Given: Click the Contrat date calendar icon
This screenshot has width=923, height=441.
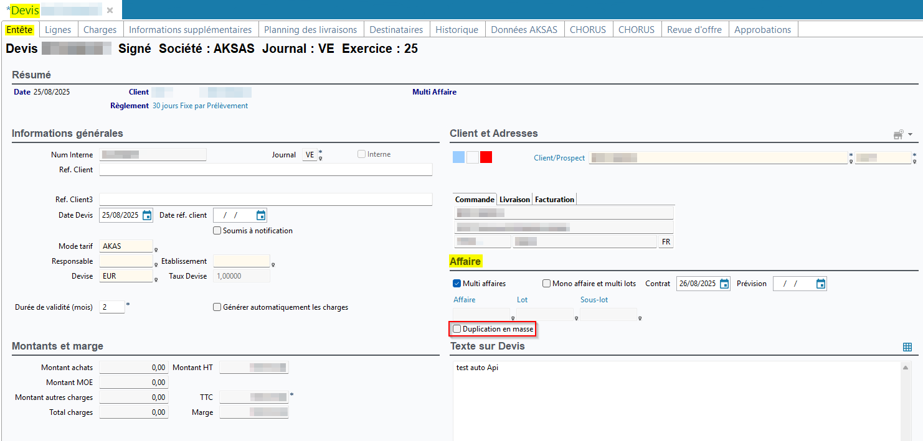Looking at the screenshot, I should pyautogui.click(x=724, y=284).
